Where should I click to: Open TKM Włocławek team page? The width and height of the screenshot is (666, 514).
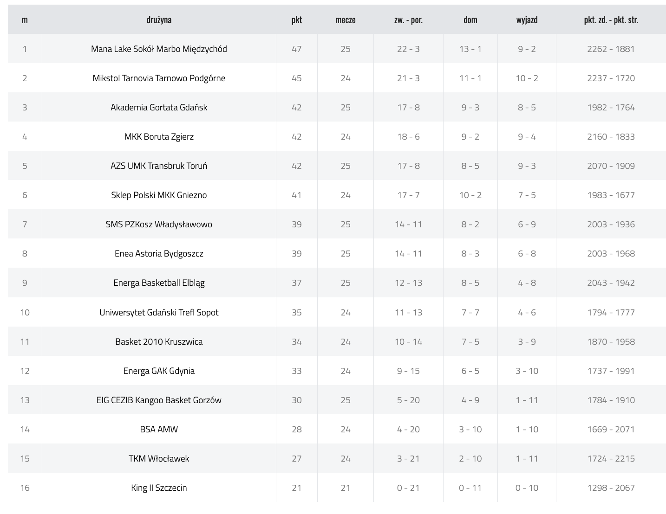tap(159, 458)
